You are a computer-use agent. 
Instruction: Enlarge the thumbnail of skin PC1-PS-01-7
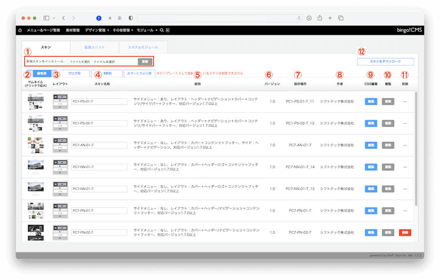pos(36,101)
